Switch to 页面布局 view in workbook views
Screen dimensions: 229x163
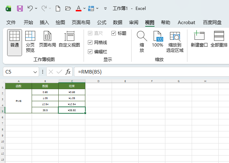(x=47, y=39)
